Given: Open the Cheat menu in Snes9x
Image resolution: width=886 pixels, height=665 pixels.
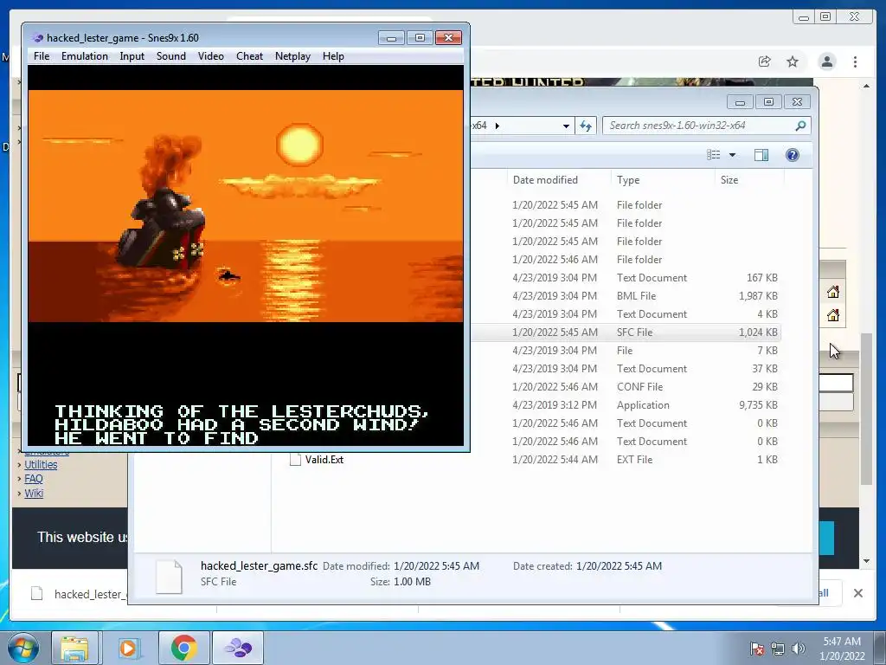Looking at the screenshot, I should (249, 56).
